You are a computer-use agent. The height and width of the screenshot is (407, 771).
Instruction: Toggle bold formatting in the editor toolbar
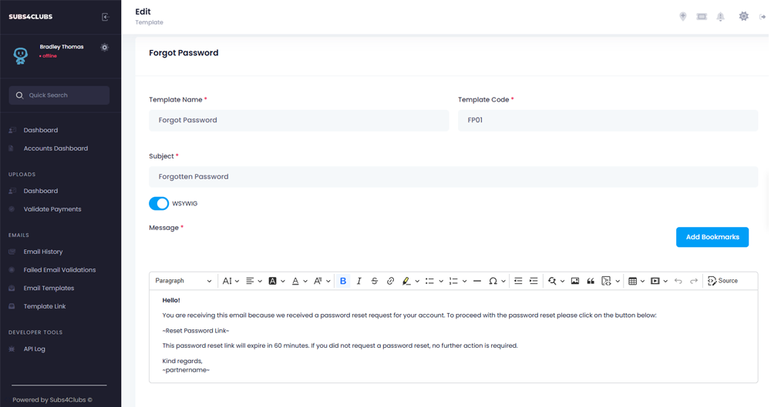pyautogui.click(x=343, y=282)
